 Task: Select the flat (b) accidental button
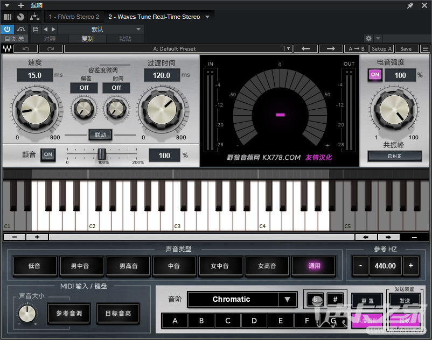point(316,299)
